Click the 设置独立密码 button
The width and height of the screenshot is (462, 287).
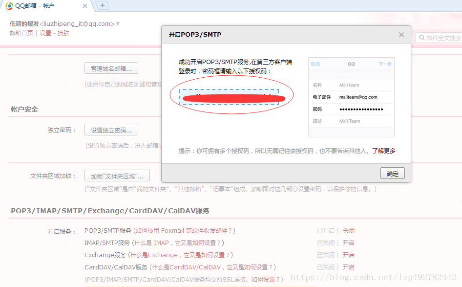(111, 130)
